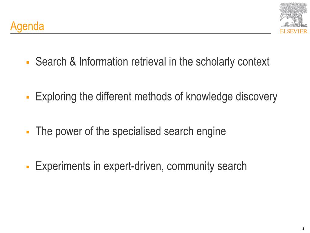Click the 'Agenda' slide title
The image size is (310, 233).
coord(27,26)
